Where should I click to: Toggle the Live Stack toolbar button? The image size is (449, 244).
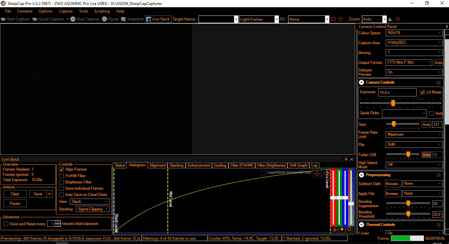(158, 19)
